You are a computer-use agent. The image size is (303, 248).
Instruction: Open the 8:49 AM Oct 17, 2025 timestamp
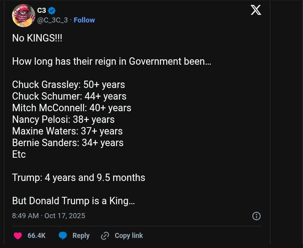[x=48, y=216]
